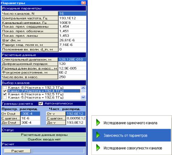Click the Расчетные данные section header

(x=44, y=55)
